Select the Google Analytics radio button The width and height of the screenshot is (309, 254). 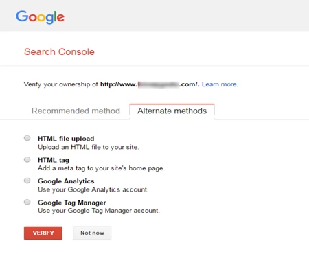click(x=27, y=181)
